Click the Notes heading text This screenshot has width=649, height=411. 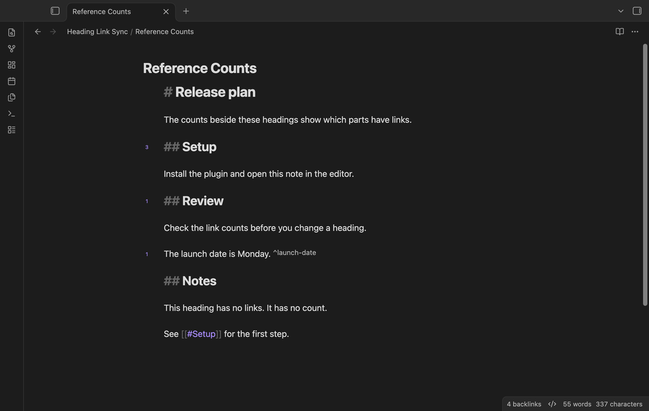click(199, 281)
